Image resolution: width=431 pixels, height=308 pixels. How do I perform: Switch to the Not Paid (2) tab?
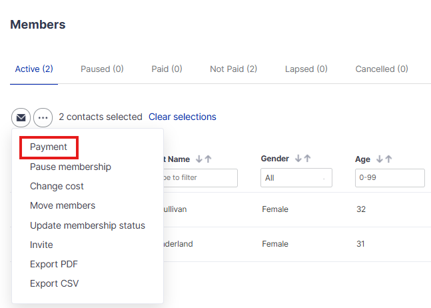tap(233, 69)
